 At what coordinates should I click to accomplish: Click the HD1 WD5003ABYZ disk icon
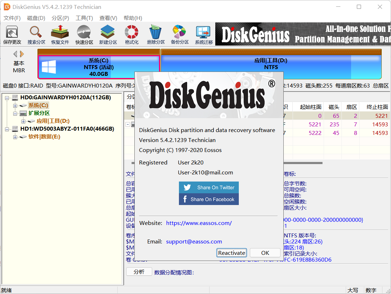point(15,129)
